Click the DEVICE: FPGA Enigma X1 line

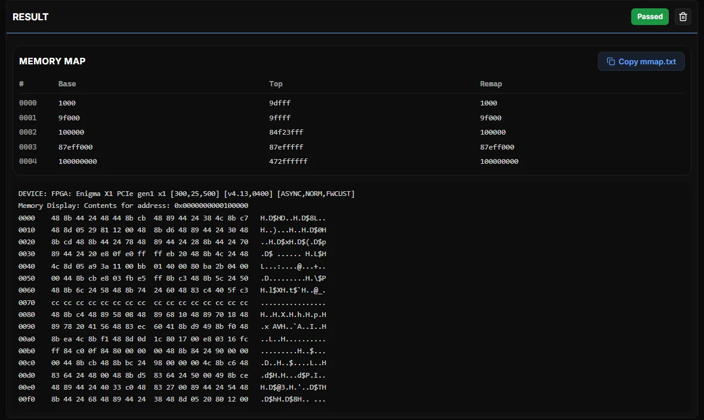coord(186,194)
